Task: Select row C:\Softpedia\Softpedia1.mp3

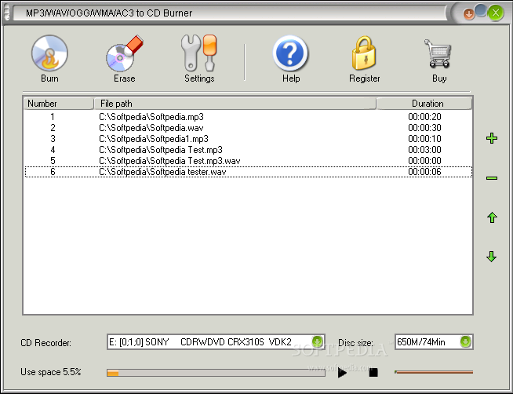Action: click(249, 139)
